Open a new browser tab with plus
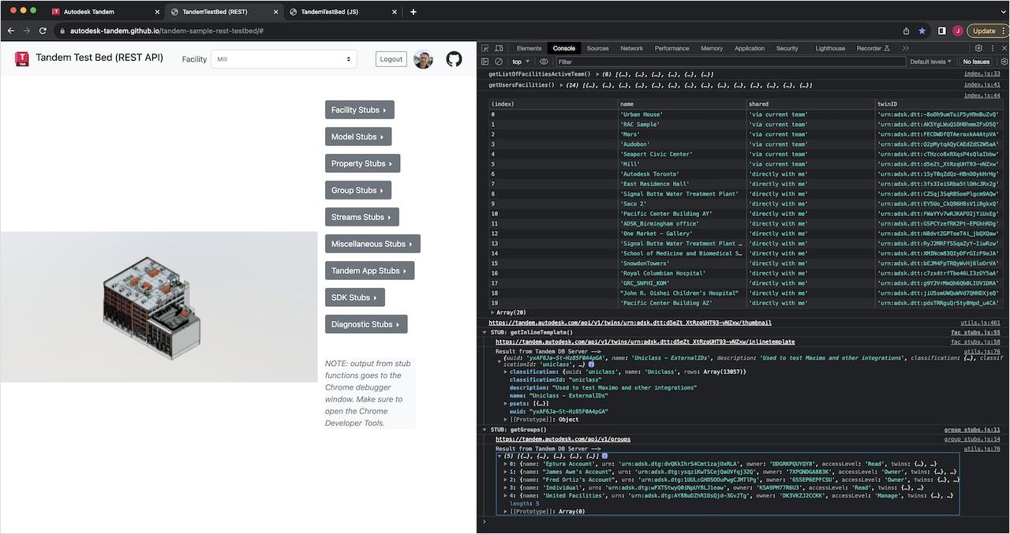1010x534 pixels. (413, 12)
